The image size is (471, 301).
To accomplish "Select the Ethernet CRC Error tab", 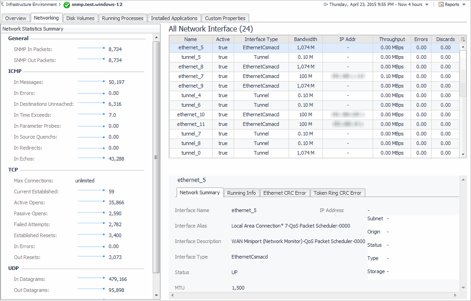I will [x=284, y=193].
